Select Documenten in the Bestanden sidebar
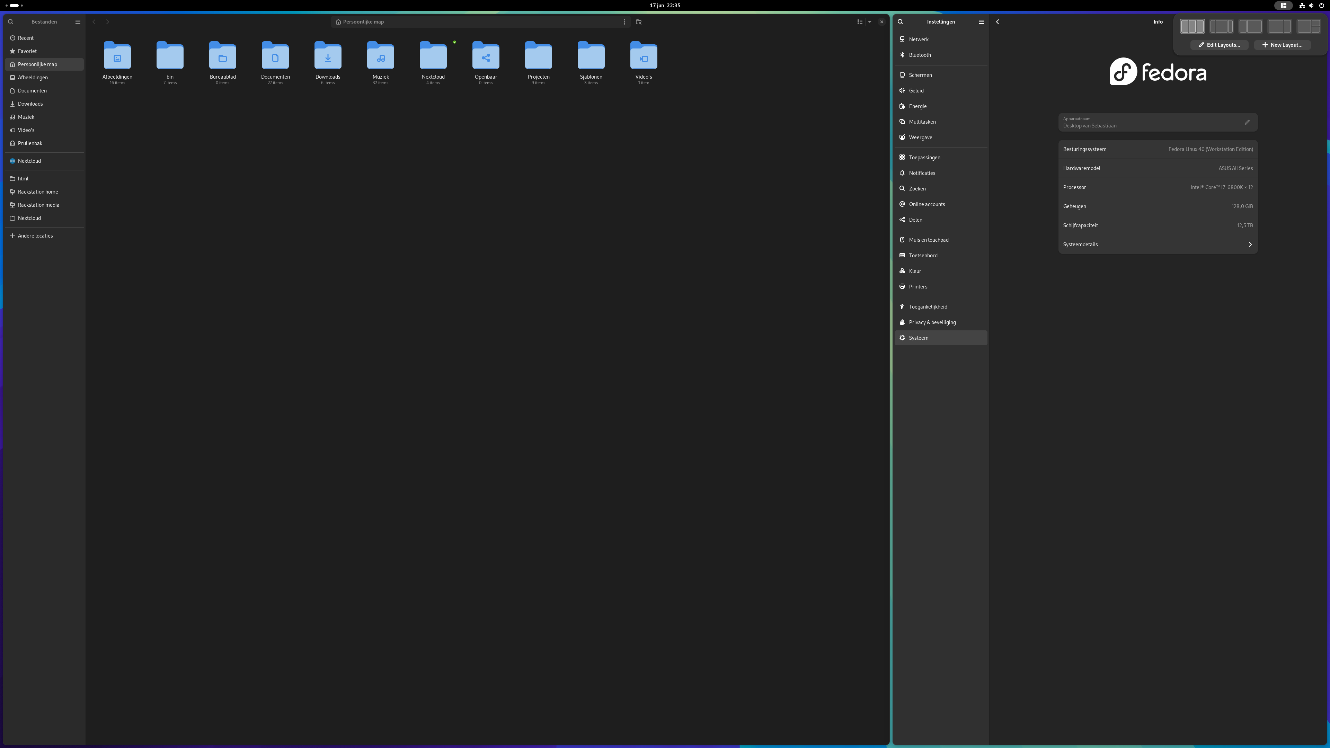1330x748 pixels. pyautogui.click(x=44, y=91)
